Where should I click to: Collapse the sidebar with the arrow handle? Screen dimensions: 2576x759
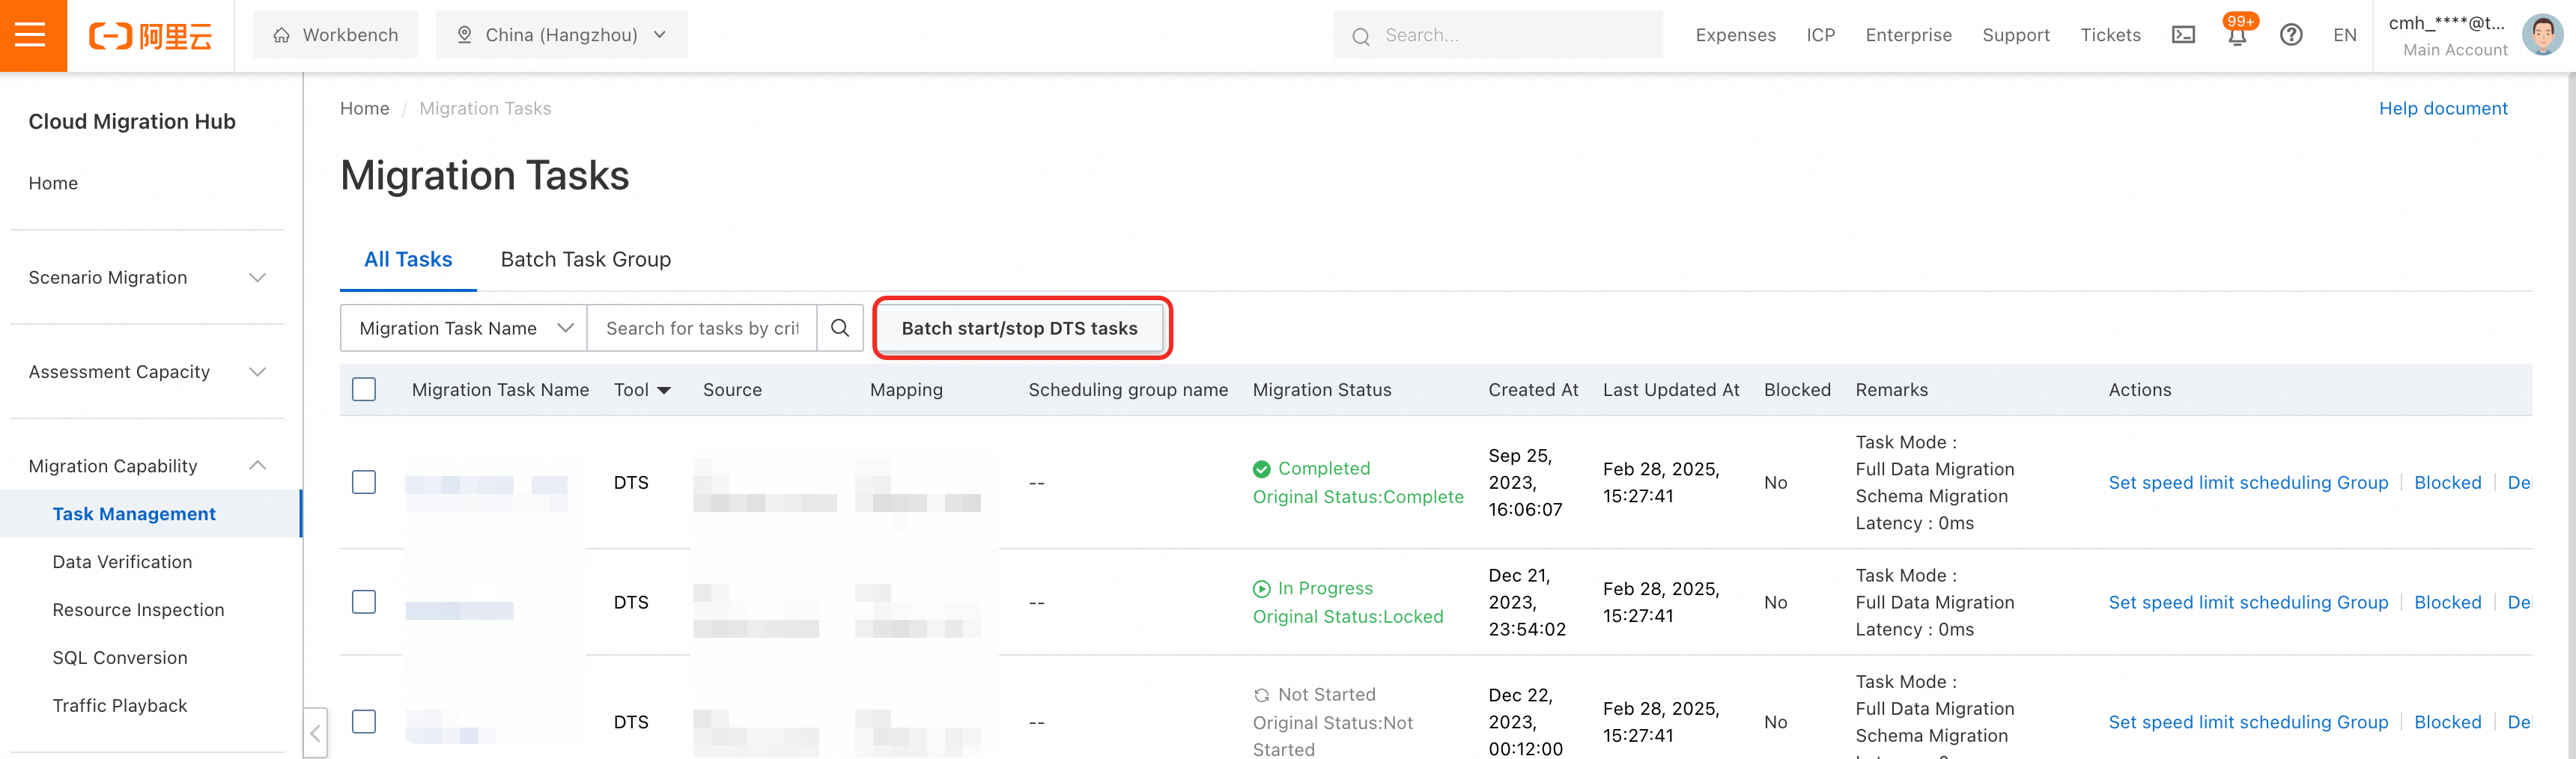pyautogui.click(x=315, y=733)
